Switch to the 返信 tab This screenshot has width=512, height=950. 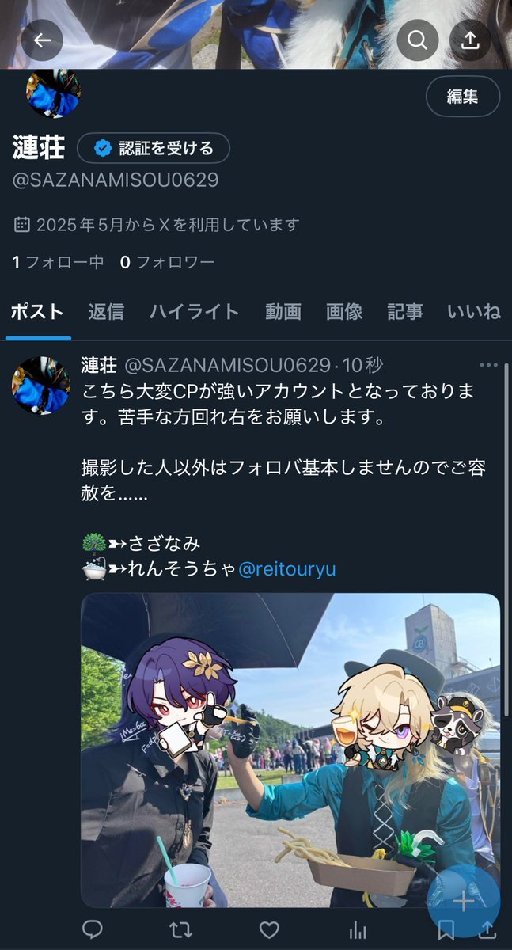pos(106,311)
